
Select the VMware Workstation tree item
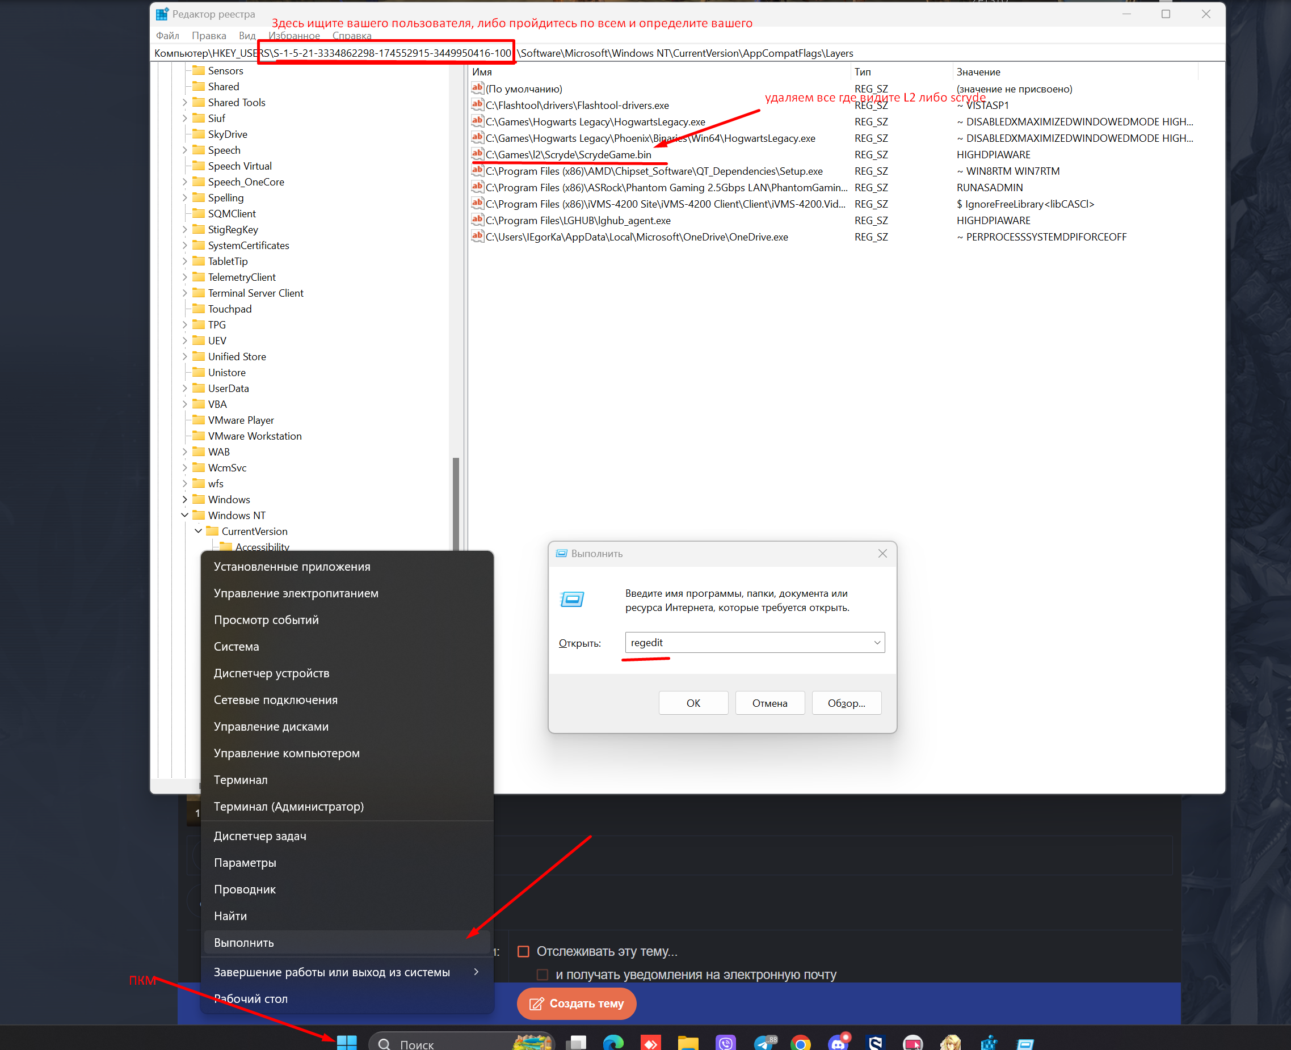(247, 436)
